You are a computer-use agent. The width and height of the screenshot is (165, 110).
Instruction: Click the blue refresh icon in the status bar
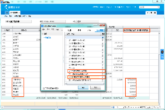(x=113, y=107)
